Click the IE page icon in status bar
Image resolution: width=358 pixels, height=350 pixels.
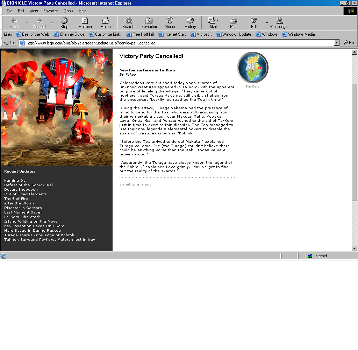pos(3,256)
